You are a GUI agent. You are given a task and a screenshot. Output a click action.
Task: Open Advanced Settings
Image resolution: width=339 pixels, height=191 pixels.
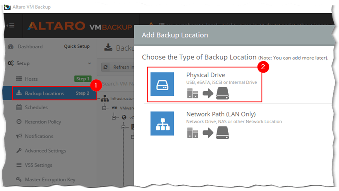46,151
